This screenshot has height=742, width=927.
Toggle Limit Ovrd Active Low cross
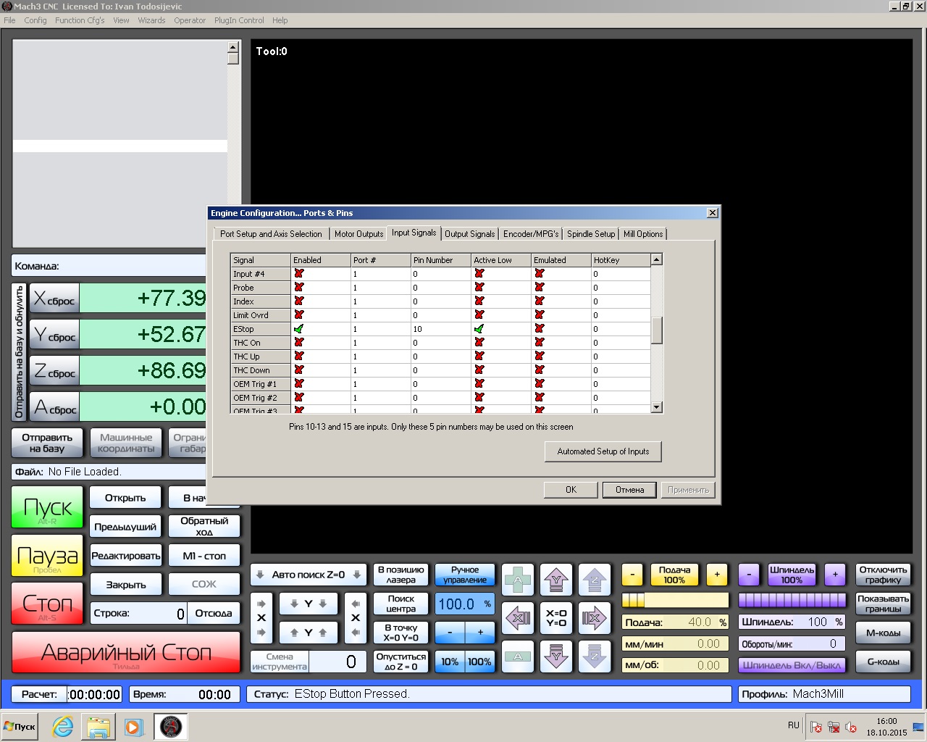pyautogui.click(x=479, y=315)
